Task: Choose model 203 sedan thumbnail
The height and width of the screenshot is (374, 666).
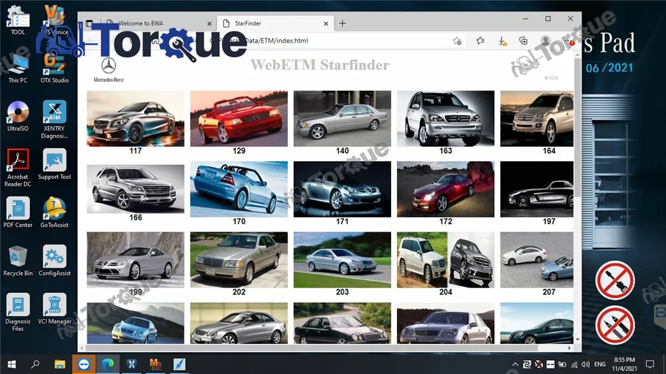Action: click(x=342, y=260)
